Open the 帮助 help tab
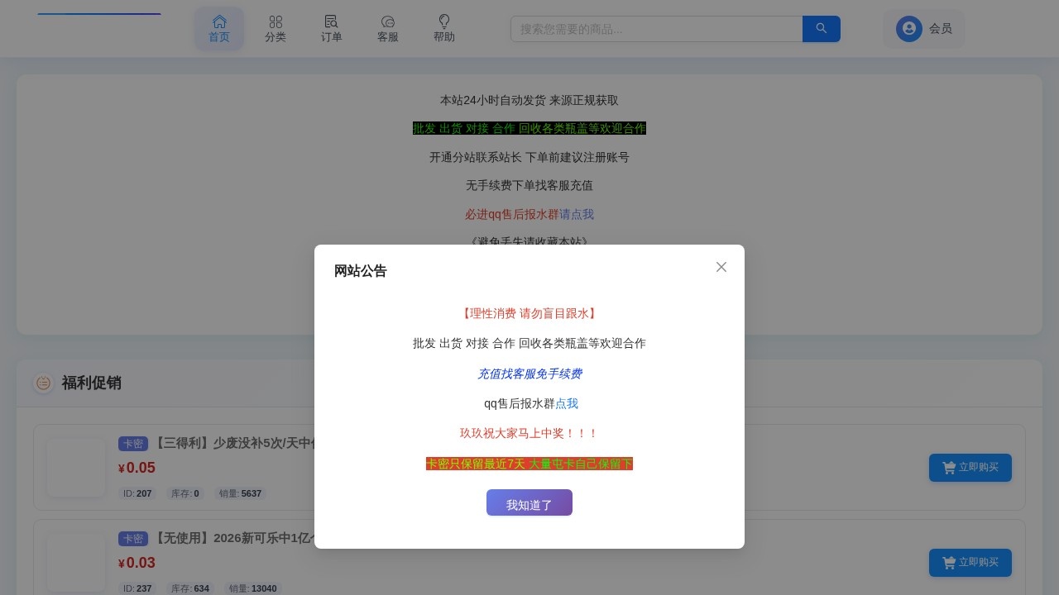 [x=444, y=29]
